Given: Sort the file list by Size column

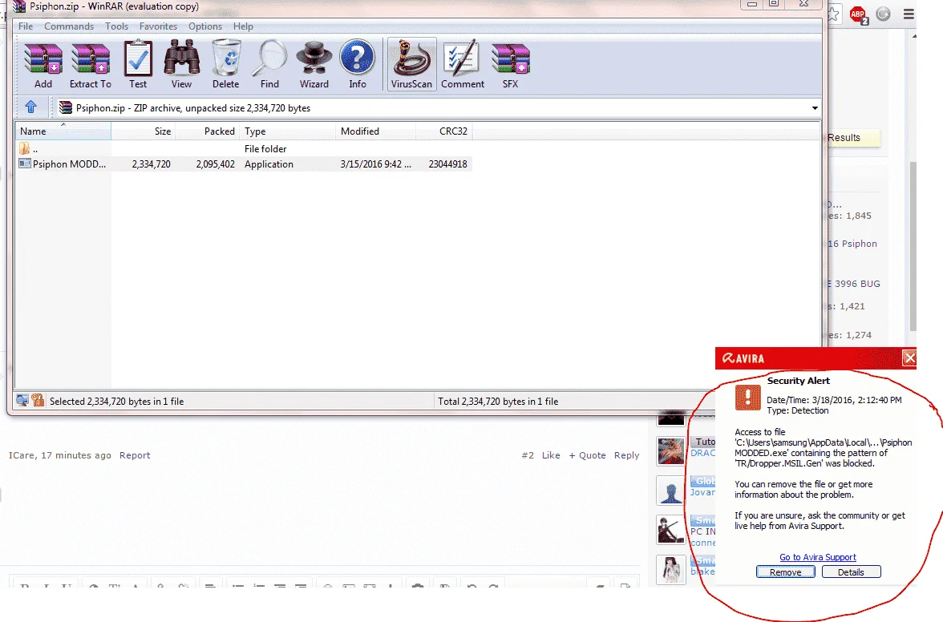Looking at the screenshot, I should [x=143, y=131].
